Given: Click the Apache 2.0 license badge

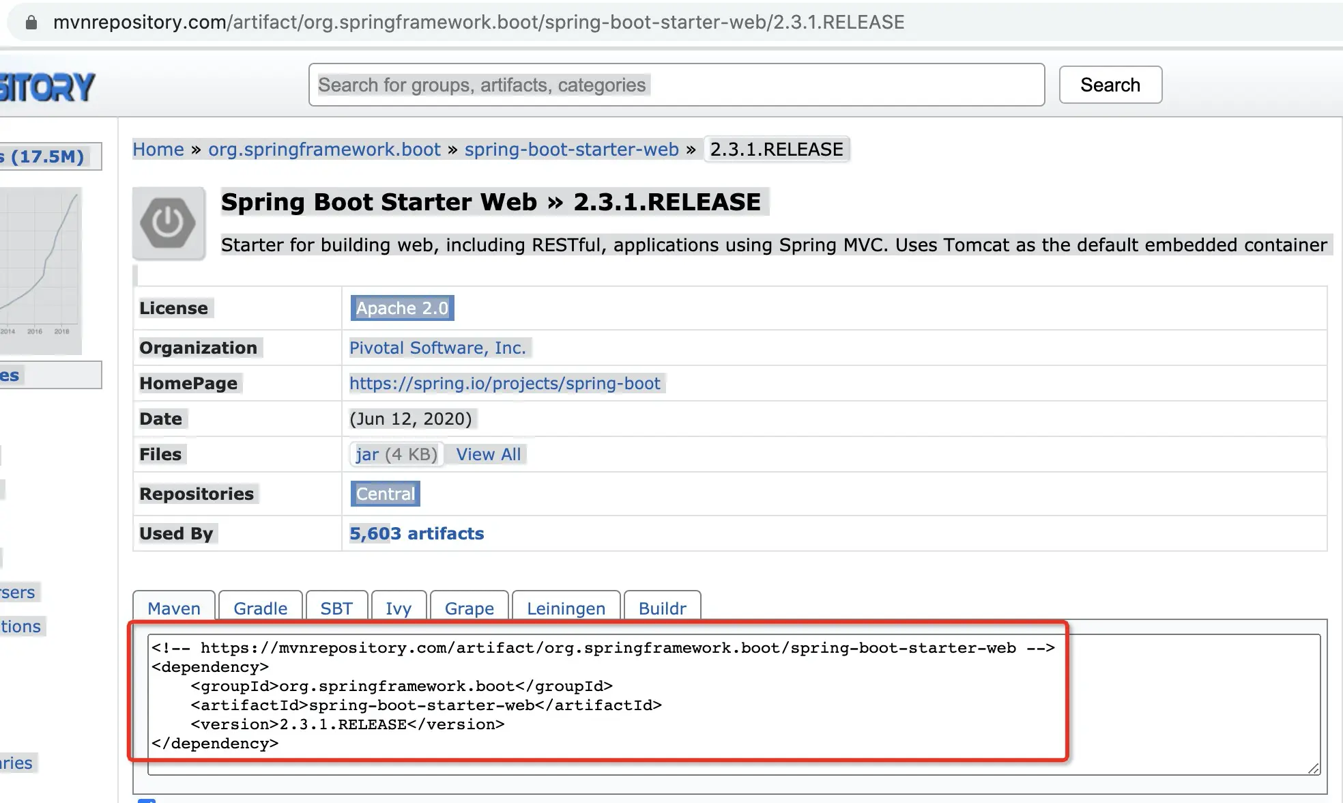Looking at the screenshot, I should [402, 308].
